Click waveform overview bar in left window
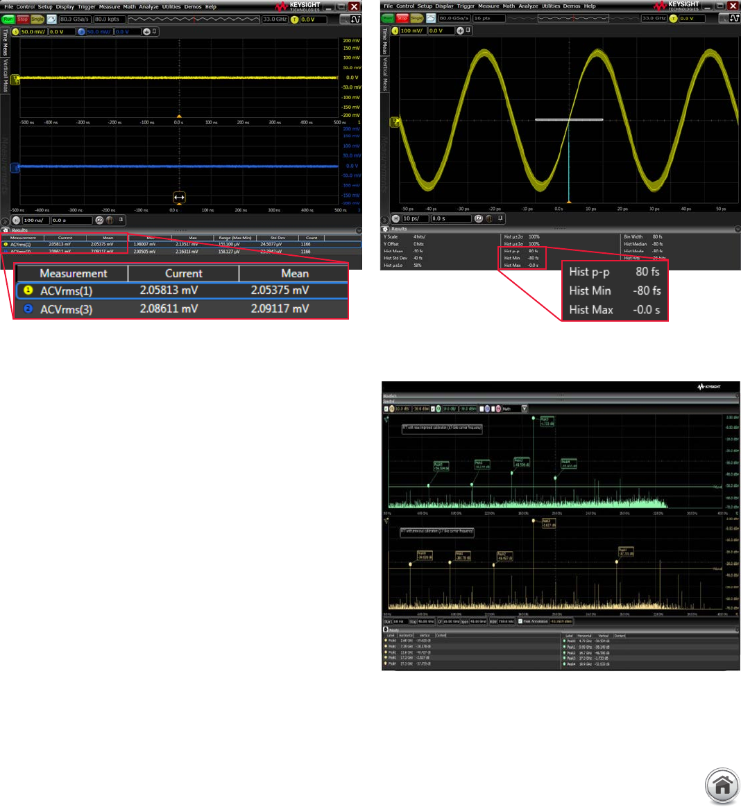Viewport: 741px width, 807px height. 194,19
